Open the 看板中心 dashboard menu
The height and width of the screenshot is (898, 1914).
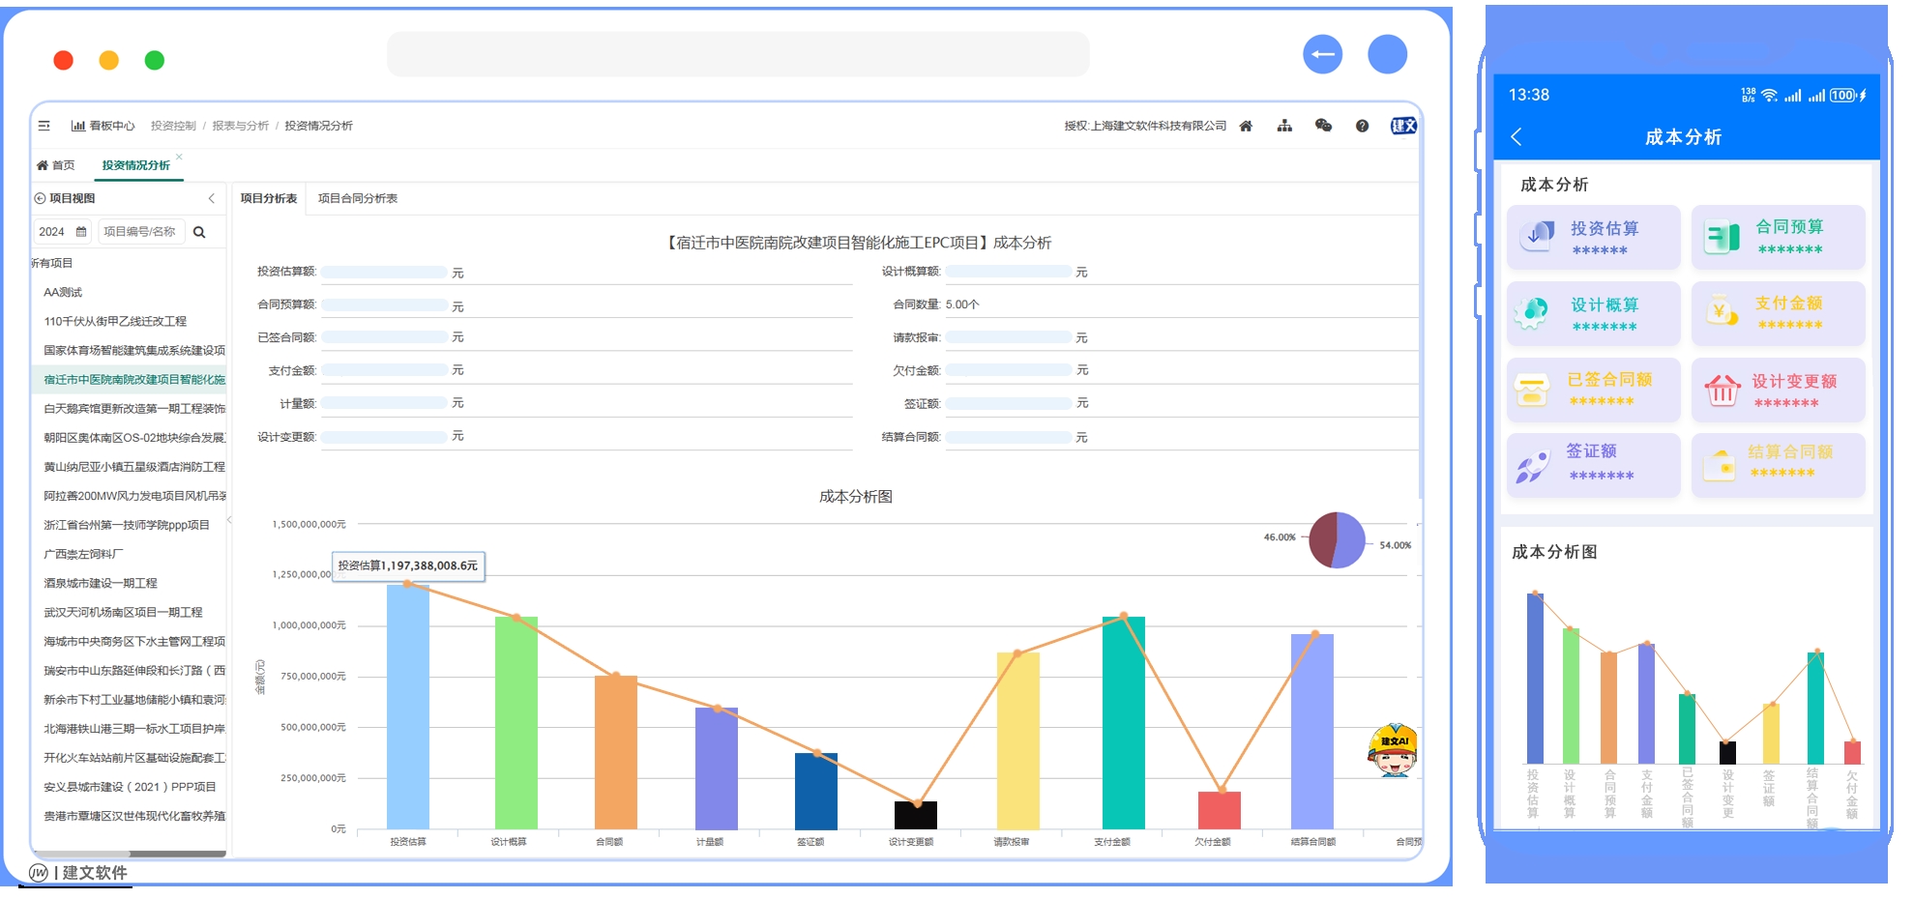(x=103, y=126)
